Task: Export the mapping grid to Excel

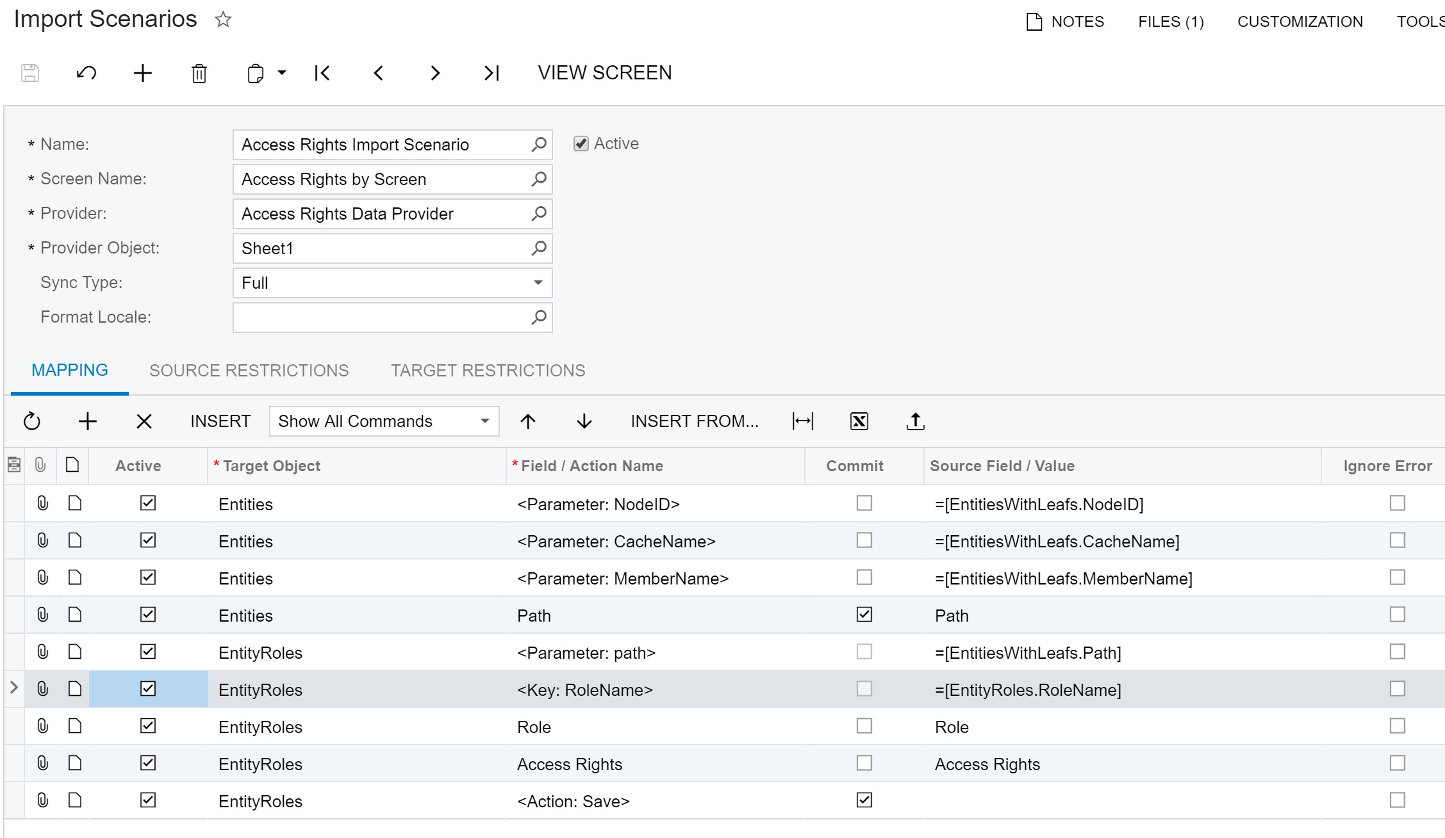Action: pyautogui.click(x=859, y=421)
